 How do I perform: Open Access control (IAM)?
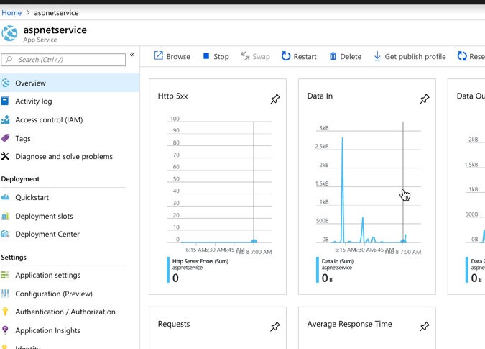tap(49, 120)
